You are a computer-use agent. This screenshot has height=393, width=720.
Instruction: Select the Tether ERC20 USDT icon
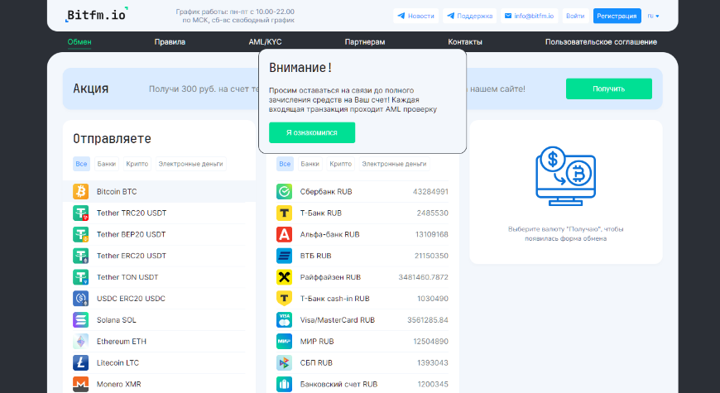pos(81,256)
